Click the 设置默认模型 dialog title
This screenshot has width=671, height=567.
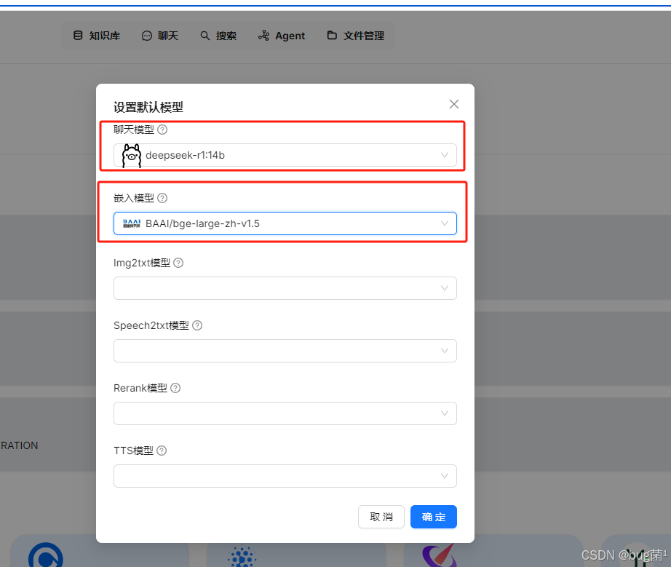point(148,107)
